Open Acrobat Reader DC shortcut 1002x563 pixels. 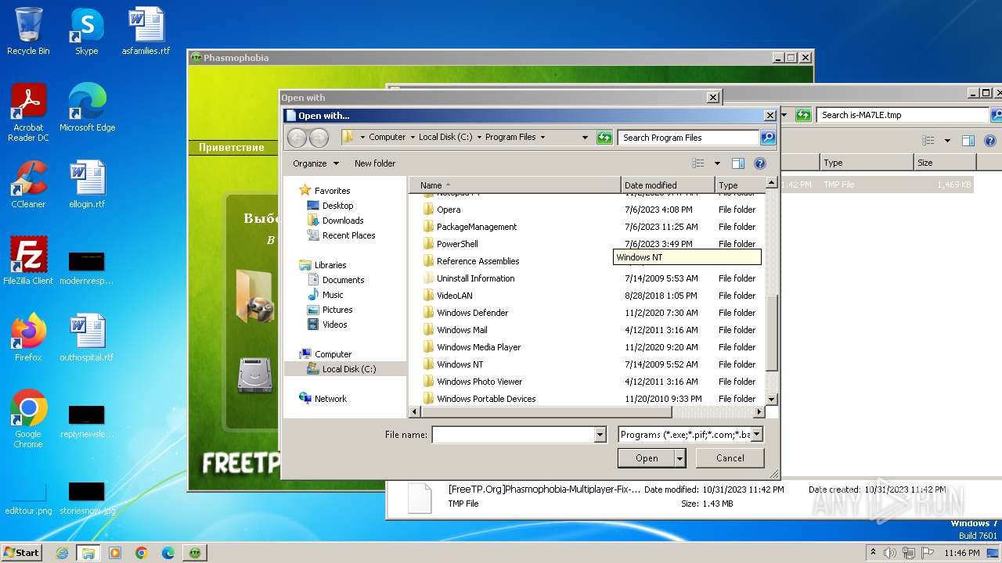click(x=28, y=113)
